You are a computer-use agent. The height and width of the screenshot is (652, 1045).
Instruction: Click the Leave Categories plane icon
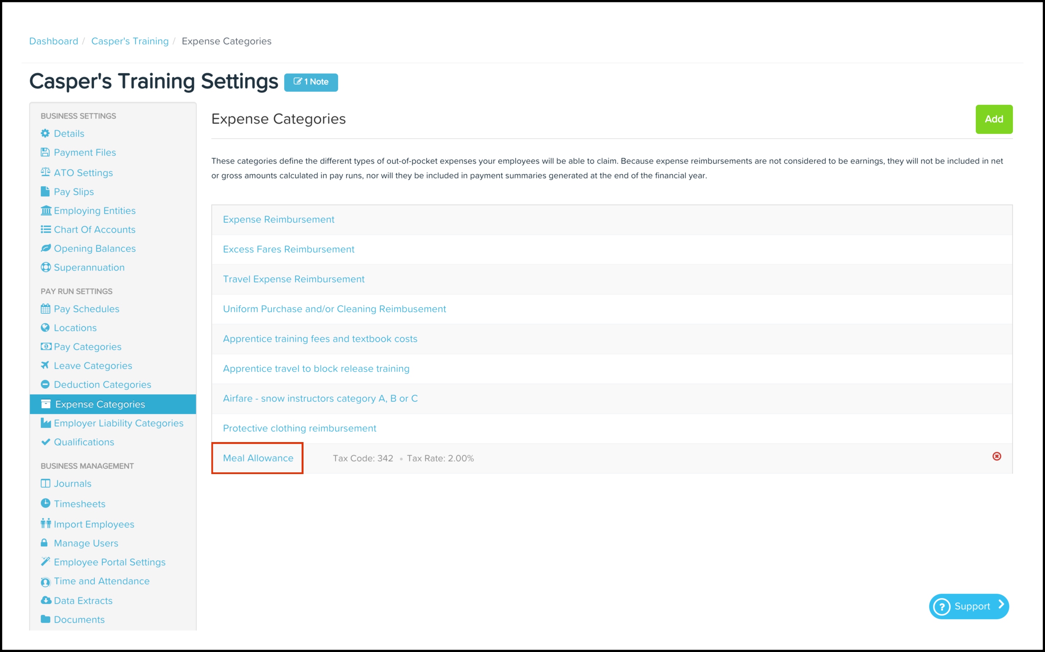click(x=45, y=365)
